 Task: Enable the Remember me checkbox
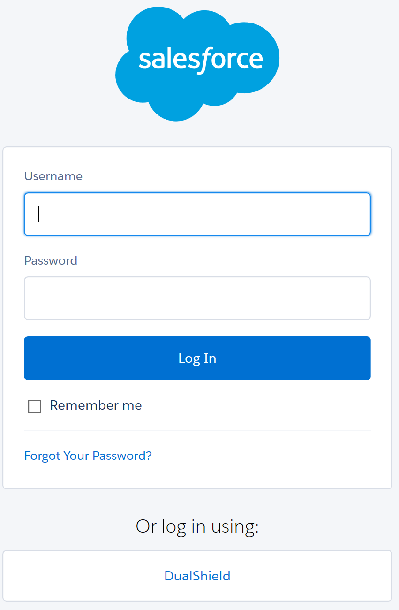click(35, 406)
